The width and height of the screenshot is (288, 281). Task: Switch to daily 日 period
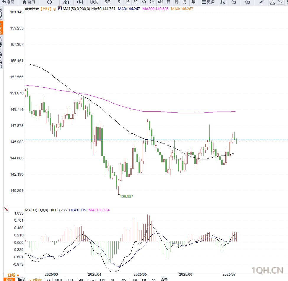(x=168, y=2)
